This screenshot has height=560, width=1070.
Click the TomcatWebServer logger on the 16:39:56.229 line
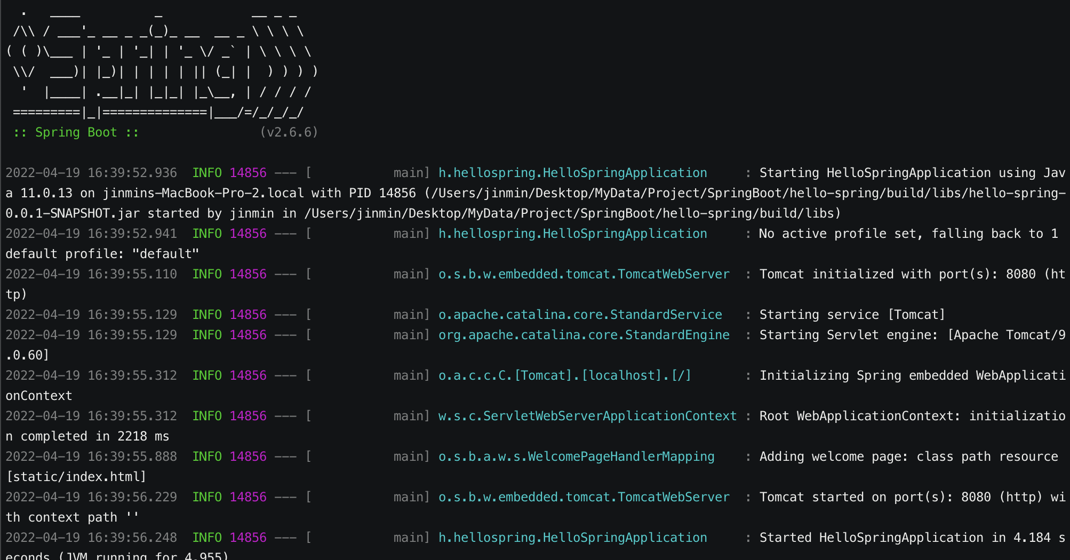(584, 497)
